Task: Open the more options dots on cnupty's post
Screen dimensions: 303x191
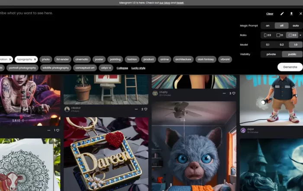Action: pyautogui.click(x=224, y=93)
